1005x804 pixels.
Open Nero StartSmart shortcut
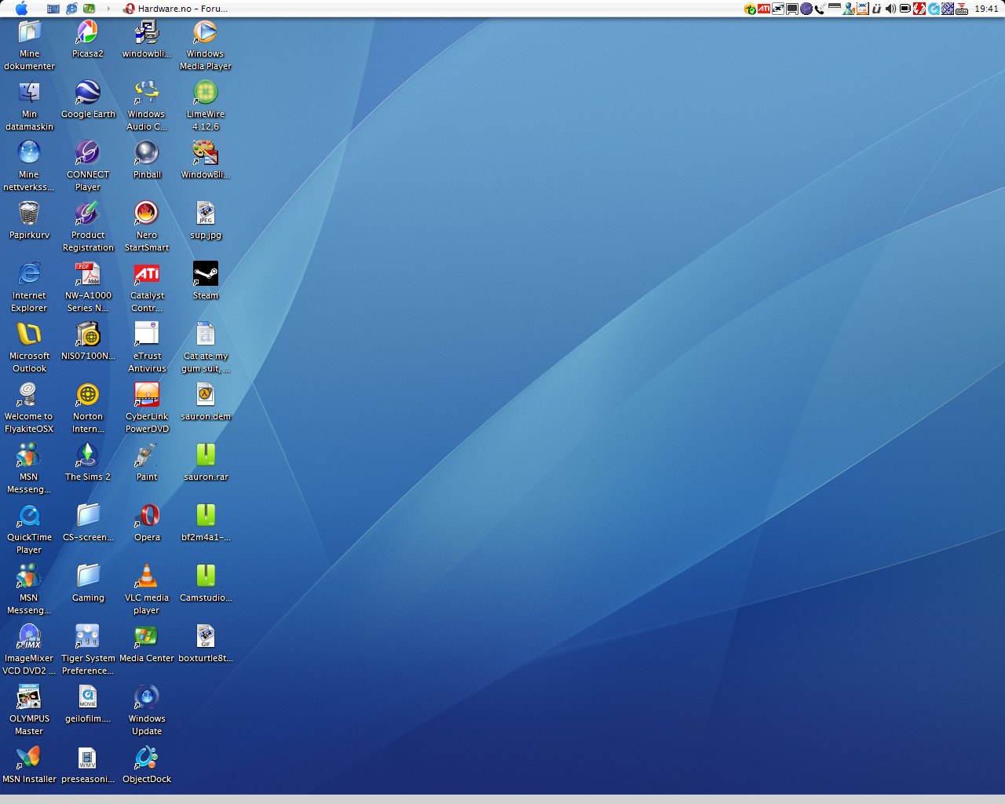point(147,214)
